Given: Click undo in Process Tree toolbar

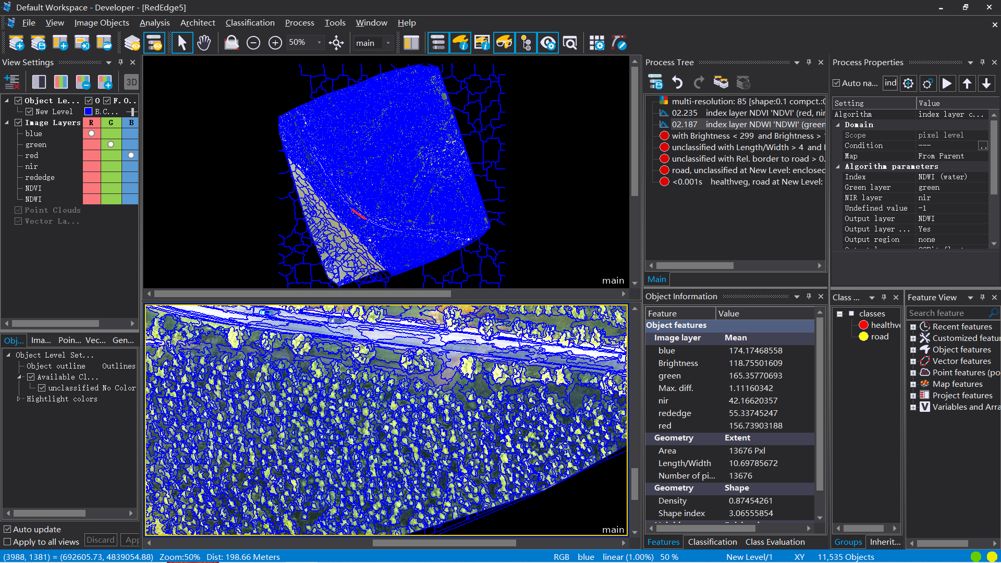Looking at the screenshot, I should coord(677,82).
